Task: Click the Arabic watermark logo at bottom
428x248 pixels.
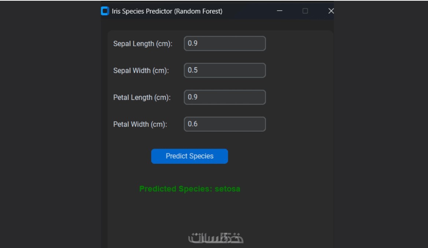Action: (x=216, y=238)
